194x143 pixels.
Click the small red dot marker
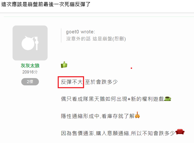(x=131, y=68)
